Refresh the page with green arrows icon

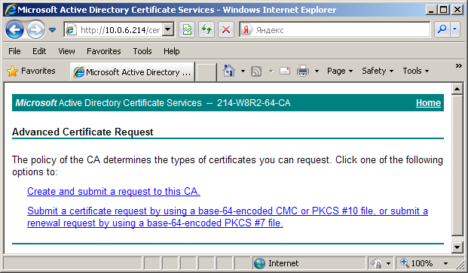click(206, 29)
